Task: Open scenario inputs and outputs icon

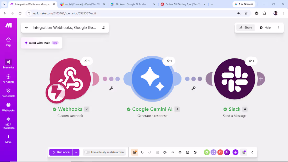Action: (x=172, y=152)
